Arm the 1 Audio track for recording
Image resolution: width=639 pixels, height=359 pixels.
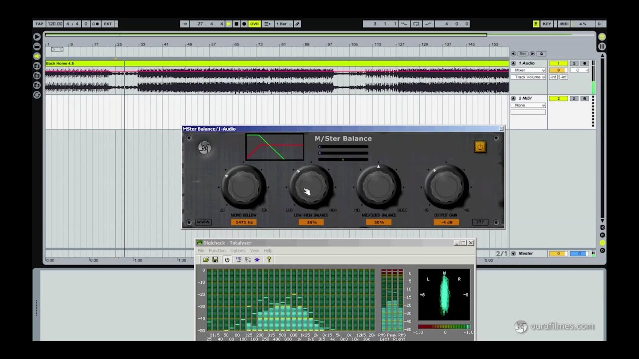pos(585,63)
